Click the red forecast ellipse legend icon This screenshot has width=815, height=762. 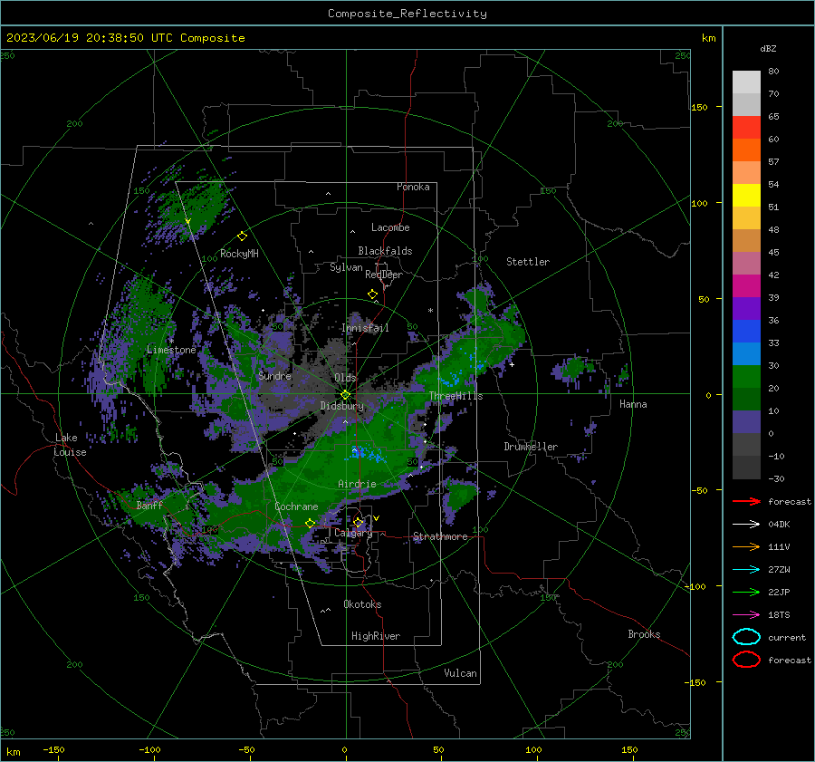pos(746,660)
